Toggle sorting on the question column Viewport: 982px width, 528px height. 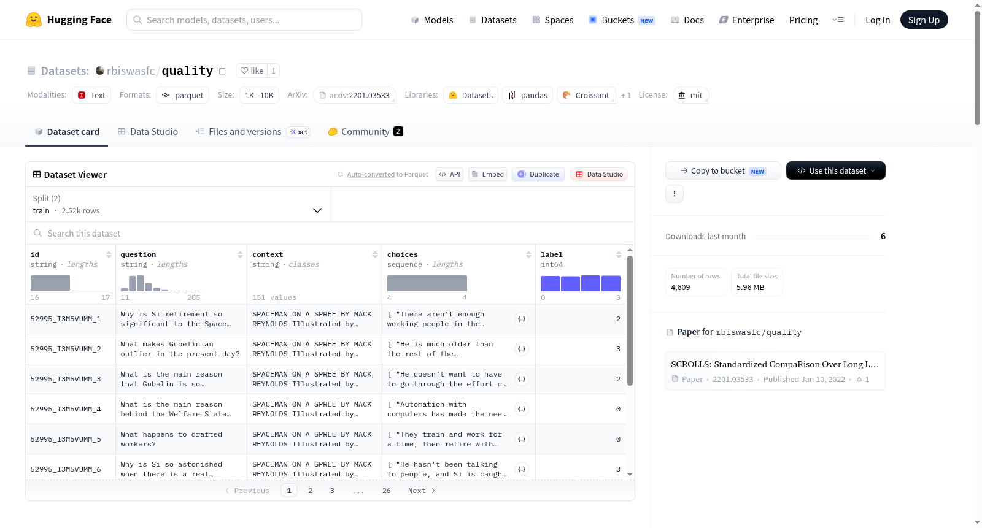tap(240, 254)
